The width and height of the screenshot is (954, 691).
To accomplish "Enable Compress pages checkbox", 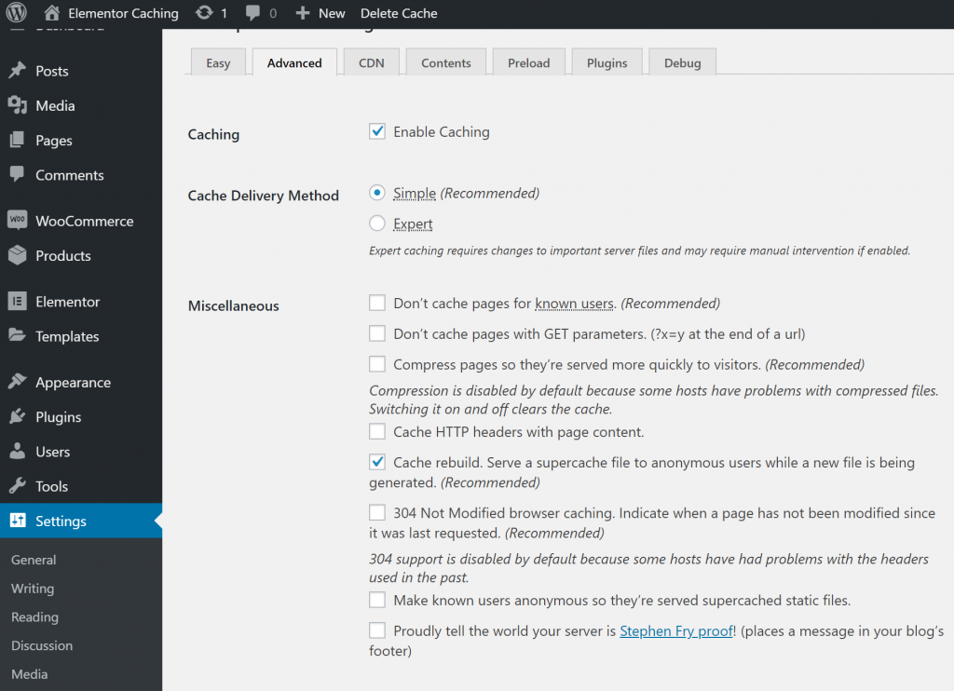I will (377, 364).
